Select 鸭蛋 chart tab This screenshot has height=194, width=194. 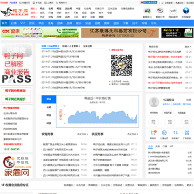(x=49, y=115)
